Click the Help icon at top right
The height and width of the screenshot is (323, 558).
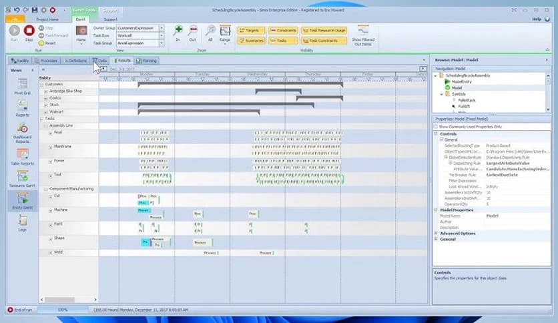pos(547,19)
